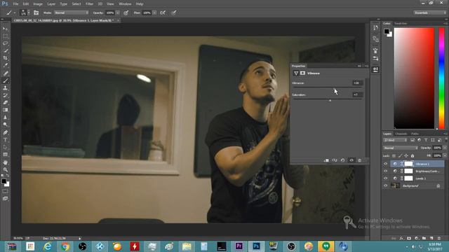Delete adjustment layer via Properties trash icon
This screenshot has height=252, width=449.
click(360, 160)
